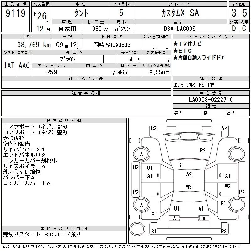Screen dimensions: 251x251
Task: Click the mileage 38,769 km
Action: click(x=34, y=45)
